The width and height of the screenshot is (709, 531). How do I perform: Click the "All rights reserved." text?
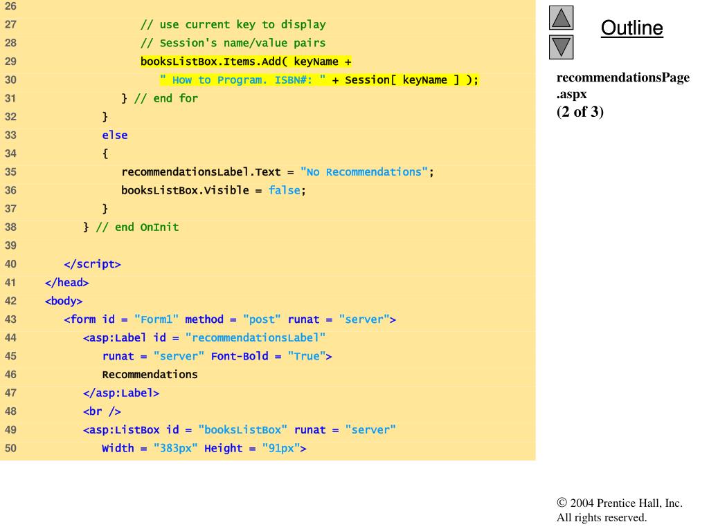[x=602, y=517]
